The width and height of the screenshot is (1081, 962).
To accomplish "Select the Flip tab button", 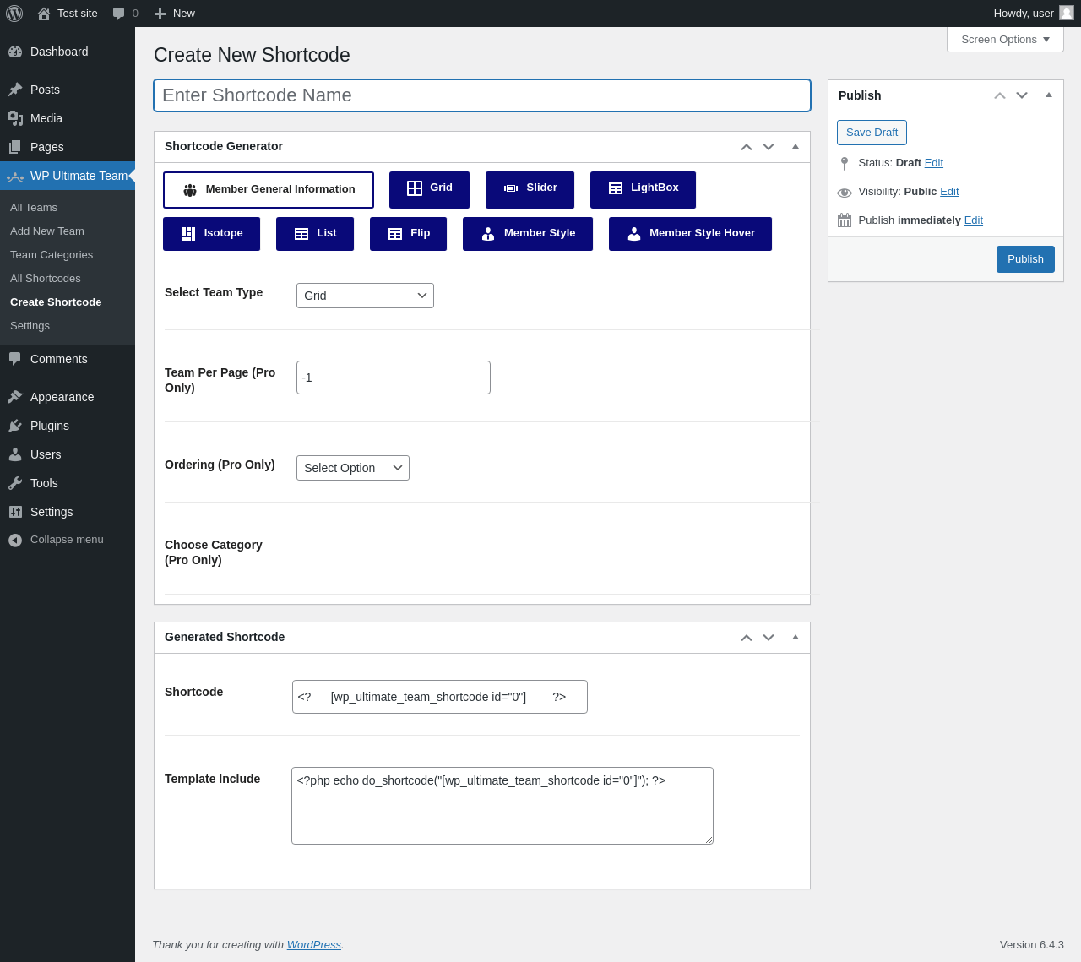I will (x=408, y=234).
